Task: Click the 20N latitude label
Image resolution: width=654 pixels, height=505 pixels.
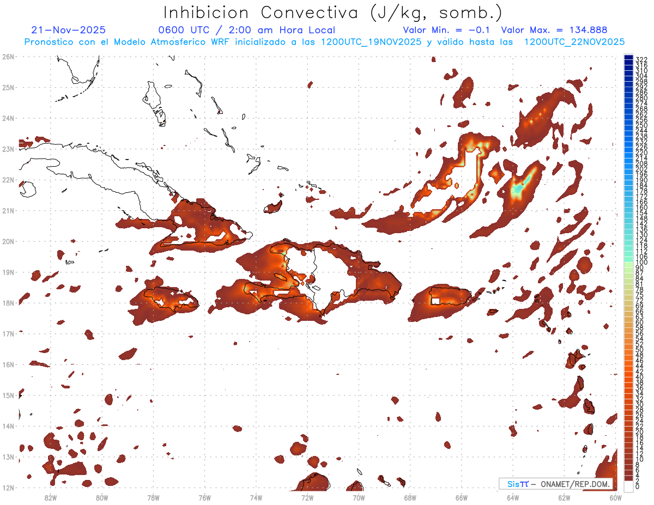Action: pyautogui.click(x=8, y=241)
